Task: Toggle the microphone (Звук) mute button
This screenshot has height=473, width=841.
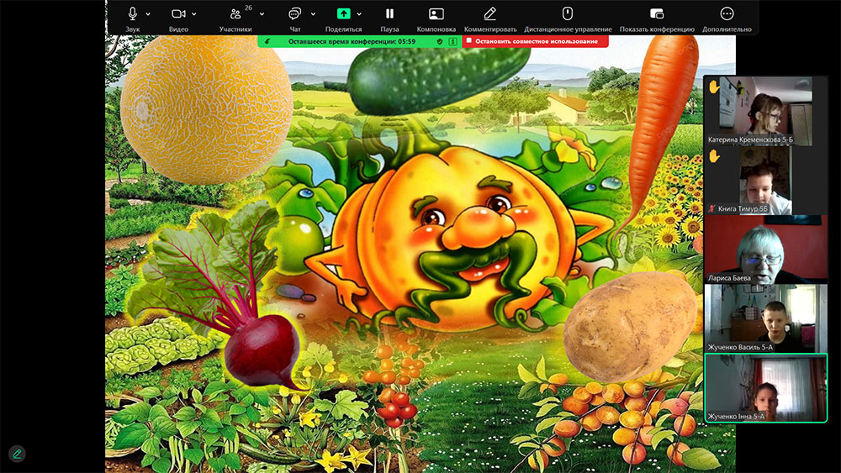Action: point(133,14)
